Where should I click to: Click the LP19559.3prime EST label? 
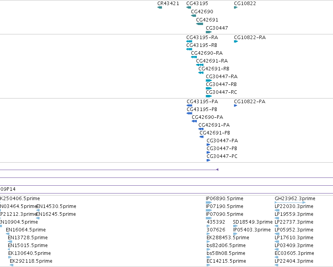point(294,214)
